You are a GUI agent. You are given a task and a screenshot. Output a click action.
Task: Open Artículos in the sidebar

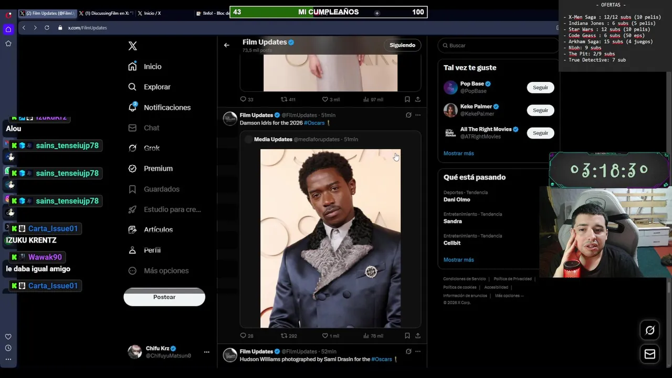(x=151, y=230)
